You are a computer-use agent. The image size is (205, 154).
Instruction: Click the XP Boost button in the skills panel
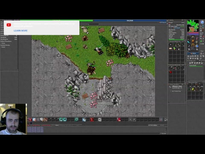(176, 28)
